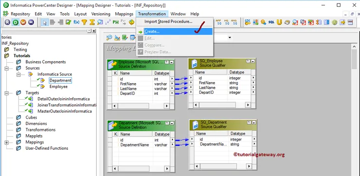
Task: Choose the Lookup magnifier transformation icon
Action: 100,22
